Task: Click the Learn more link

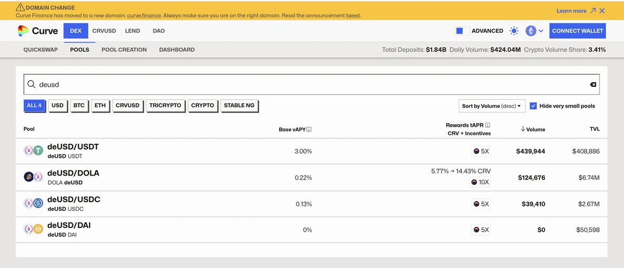Action: tap(571, 10)
